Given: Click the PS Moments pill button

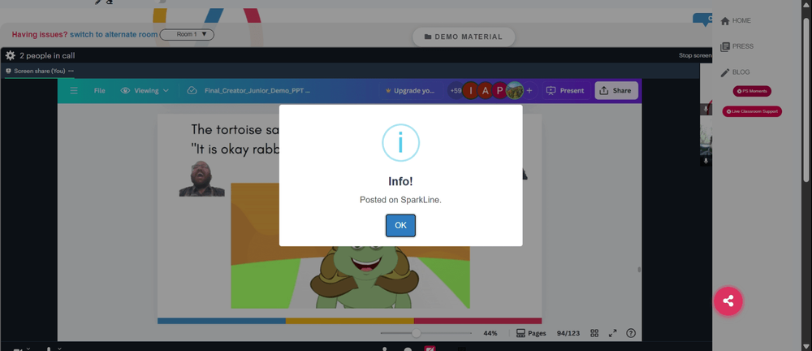Looking at the screenshot, I should click(752, 91).
